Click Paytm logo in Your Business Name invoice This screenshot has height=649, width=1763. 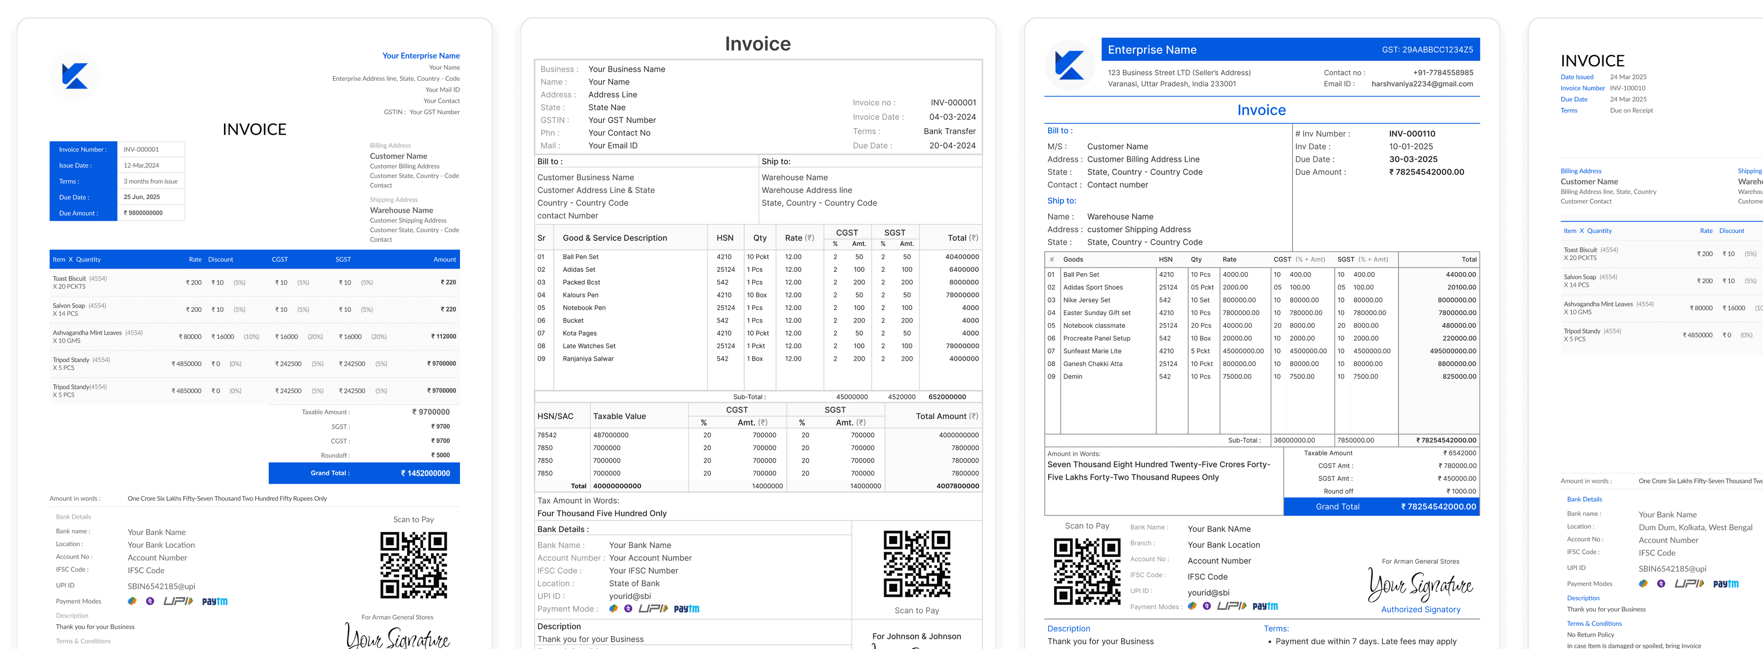tap(686, 609)
